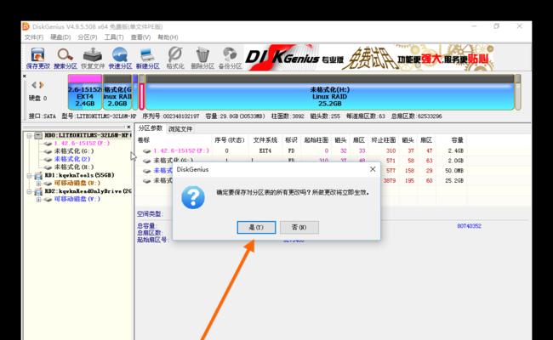This screenshot has width=553, height=340.
Task: Close the DiskGenius confirmation dialog
Action: point(373,169)
